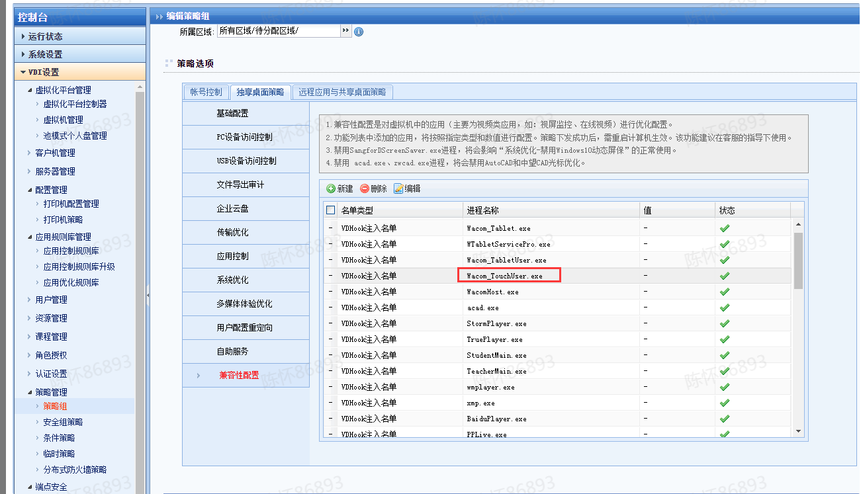Switch to the 帐号控制 tab
This screenshot has height=494, width=861.
click(x=206, y=92)
